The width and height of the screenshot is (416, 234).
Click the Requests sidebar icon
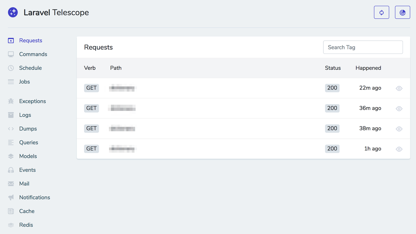click(11, 41)
